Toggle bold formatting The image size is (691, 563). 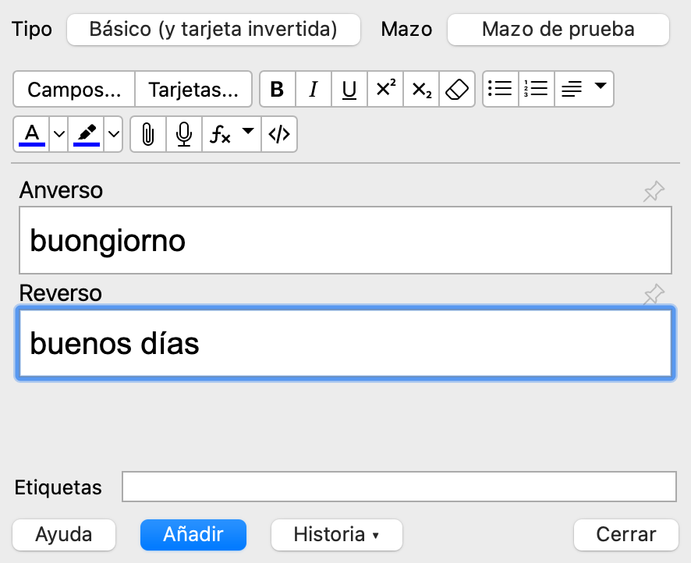tap(277, 89)
